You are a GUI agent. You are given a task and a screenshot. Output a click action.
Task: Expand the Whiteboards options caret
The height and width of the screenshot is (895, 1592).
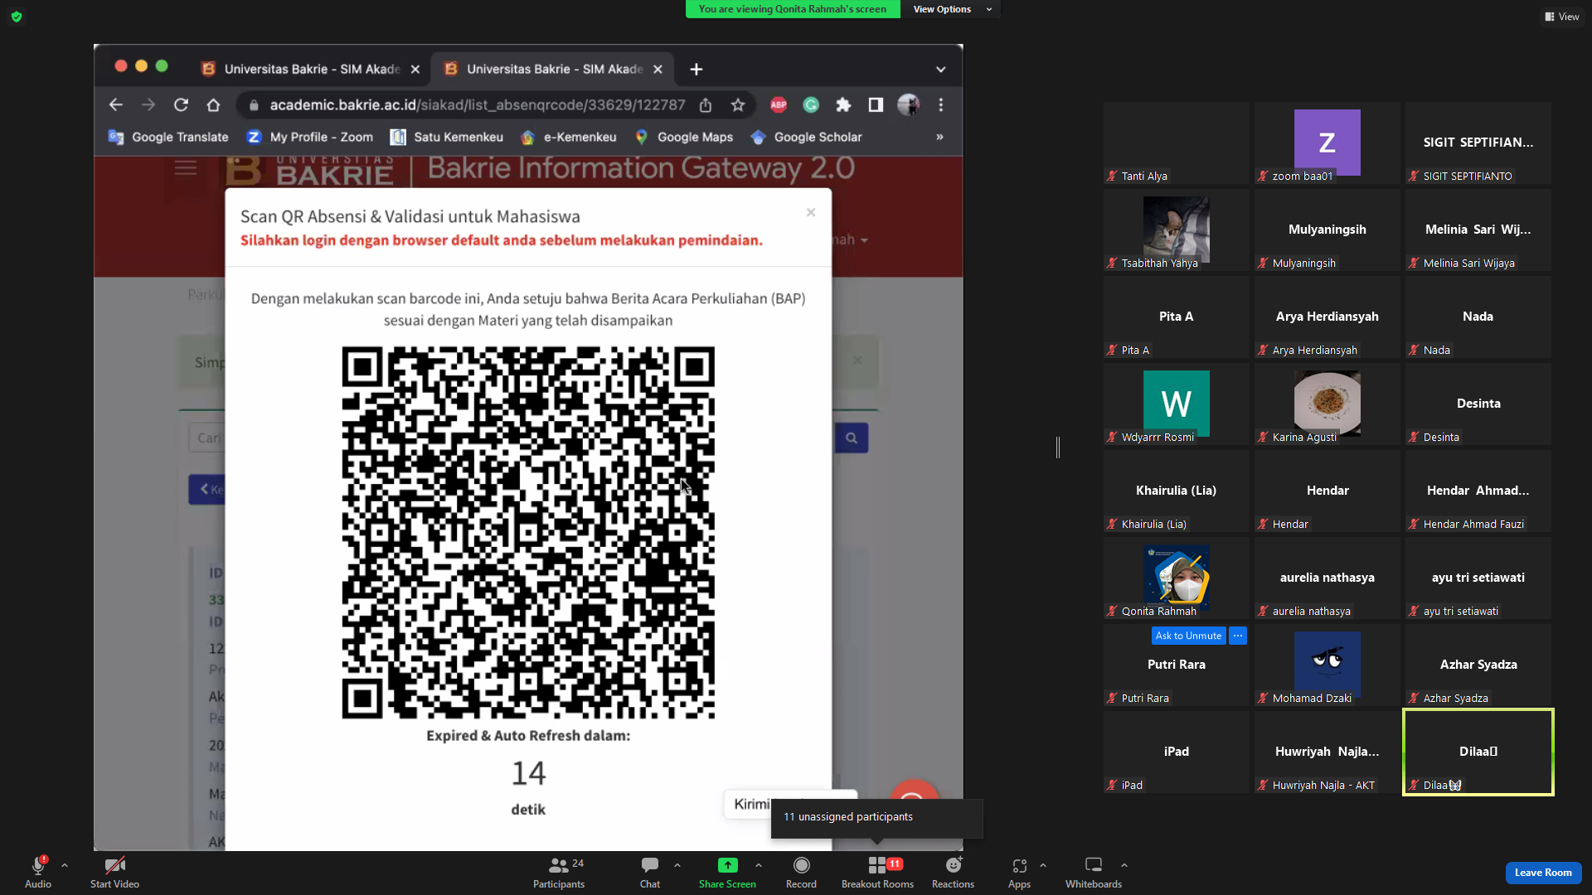coord(1124,865)
